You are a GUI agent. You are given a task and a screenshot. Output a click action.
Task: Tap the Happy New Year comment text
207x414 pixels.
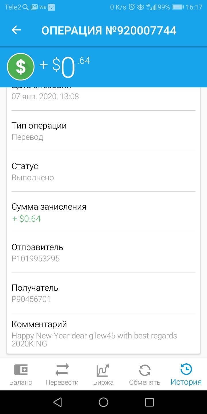[x=94, y=340]
